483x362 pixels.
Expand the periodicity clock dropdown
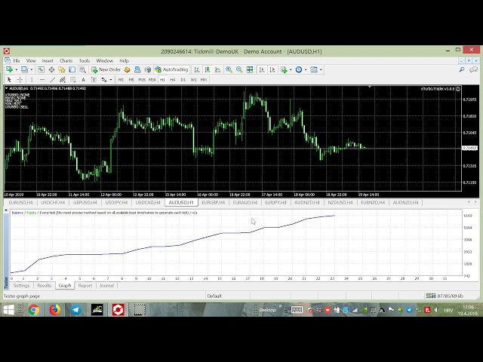(x=306, y=69)
